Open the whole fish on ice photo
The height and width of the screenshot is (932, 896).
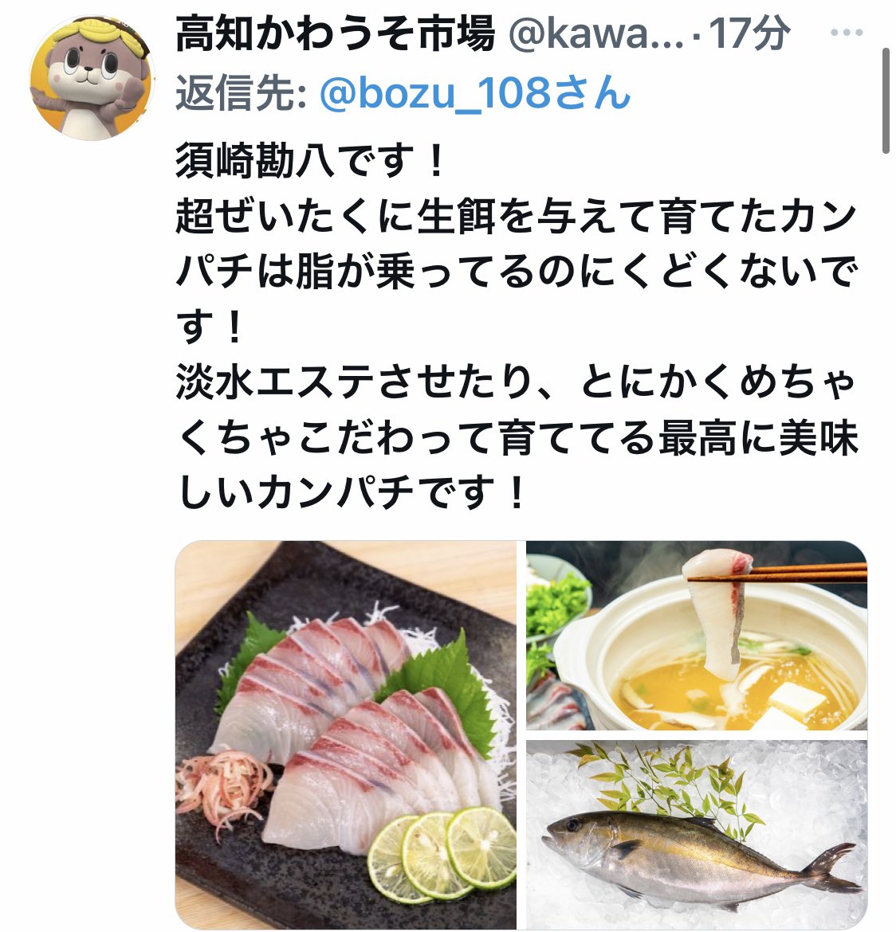click(696, 835)
